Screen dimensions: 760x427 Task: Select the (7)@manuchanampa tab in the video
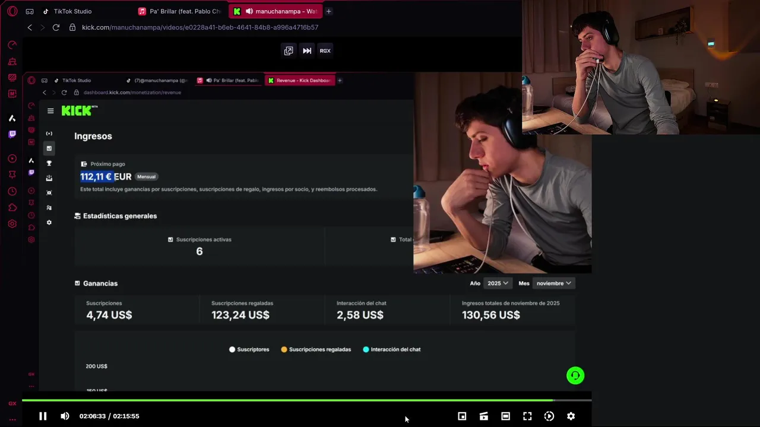click(x=156, y=81)
